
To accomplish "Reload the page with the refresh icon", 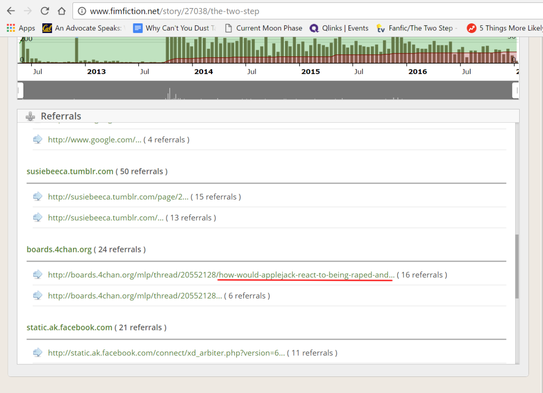I will (45, 11).
